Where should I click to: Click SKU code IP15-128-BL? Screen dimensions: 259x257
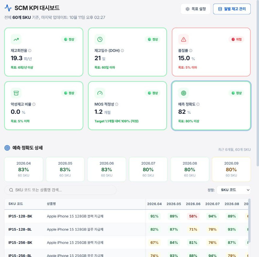[x=20, y=229]
